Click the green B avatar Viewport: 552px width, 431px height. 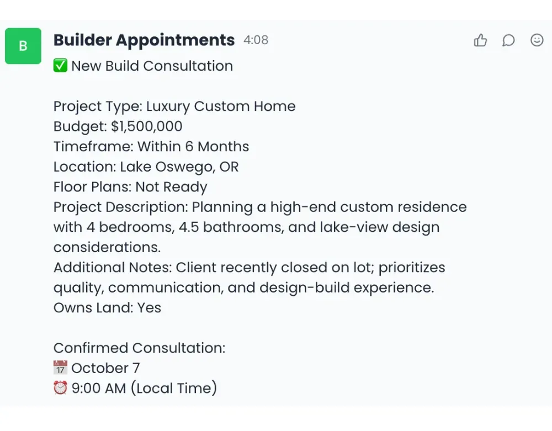coord(23,46)
